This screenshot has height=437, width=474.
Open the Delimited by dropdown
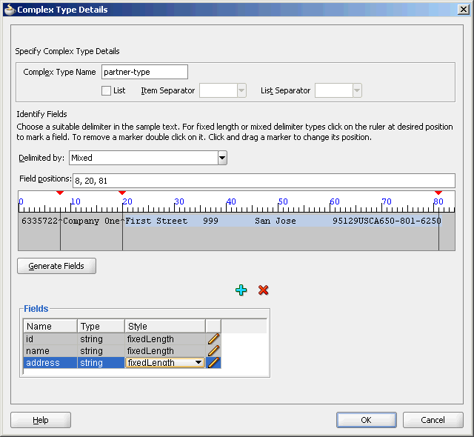[x=221, y=158]
